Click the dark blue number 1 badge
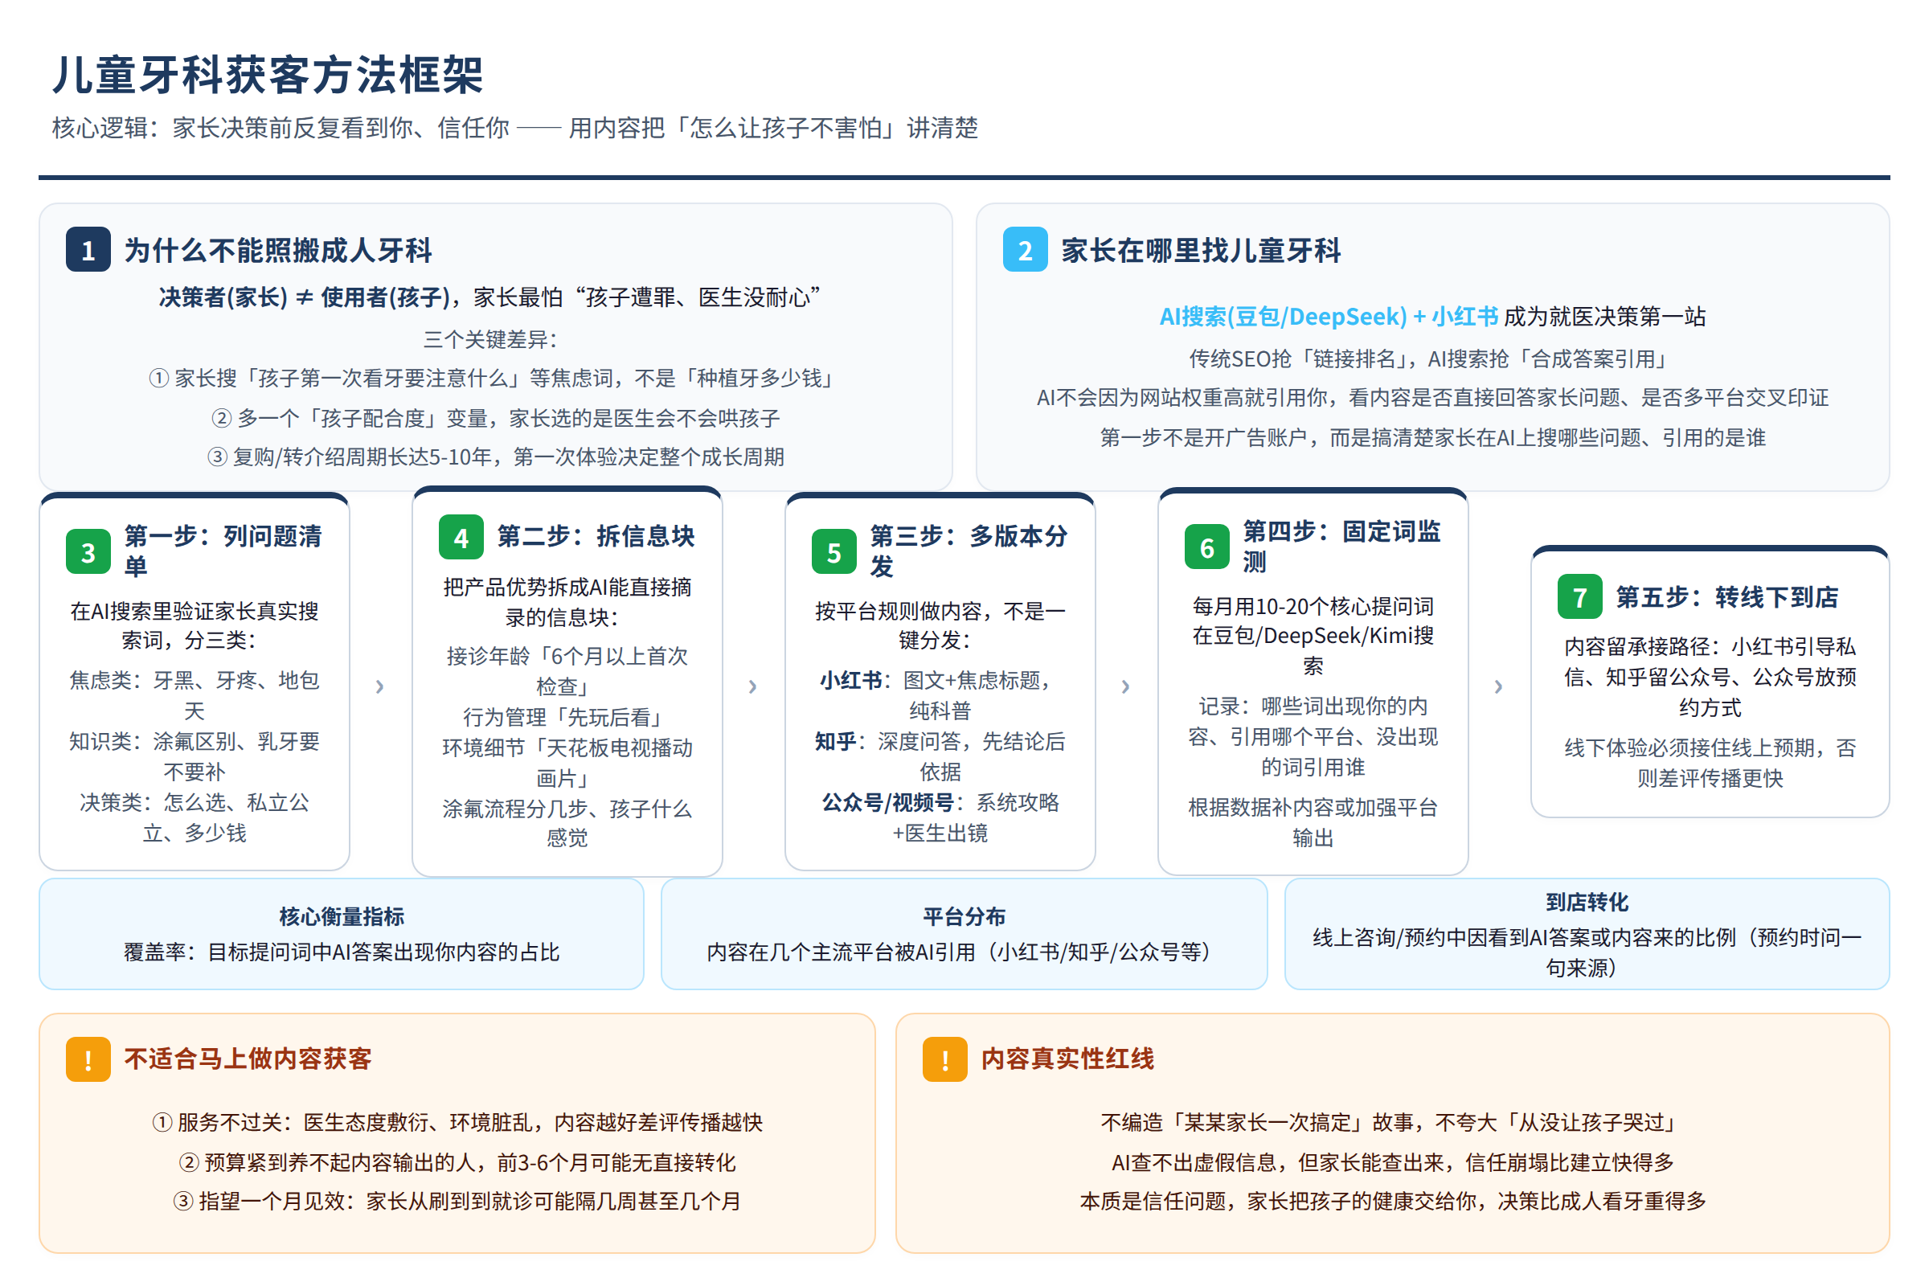The height and width of the screenshot is (1286, 1929). point(88,249)
